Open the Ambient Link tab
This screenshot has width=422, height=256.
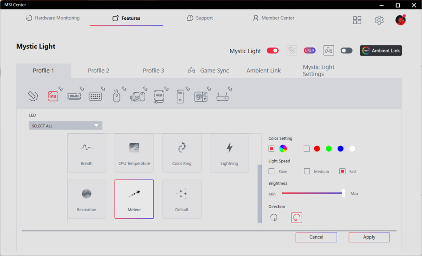coord(263,70)
